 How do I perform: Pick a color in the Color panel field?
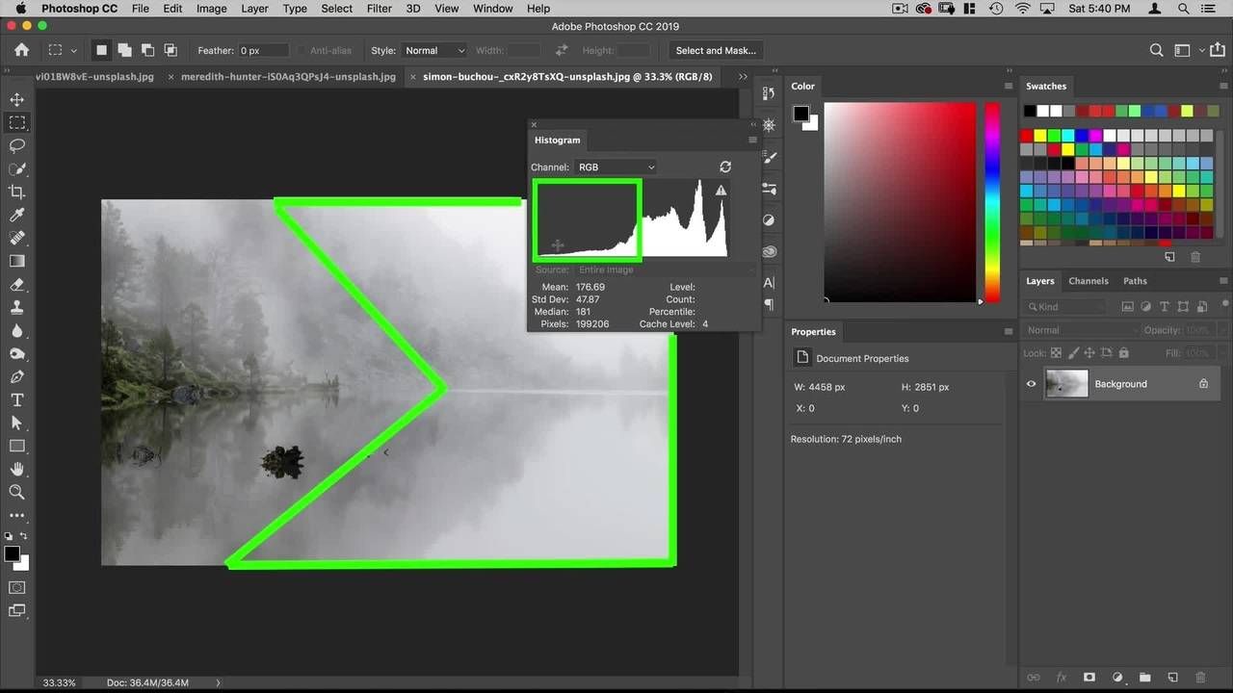900,202
